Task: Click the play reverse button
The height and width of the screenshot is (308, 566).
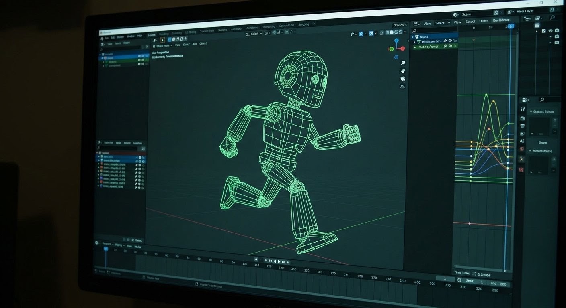Action: pyautogui.click(x=275, y=261)
